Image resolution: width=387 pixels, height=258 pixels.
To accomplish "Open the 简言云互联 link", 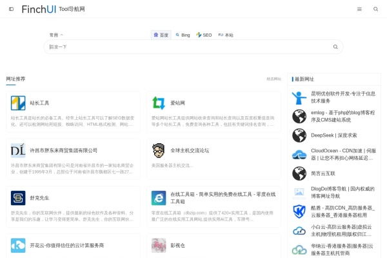I will click(x=323, y=174).
